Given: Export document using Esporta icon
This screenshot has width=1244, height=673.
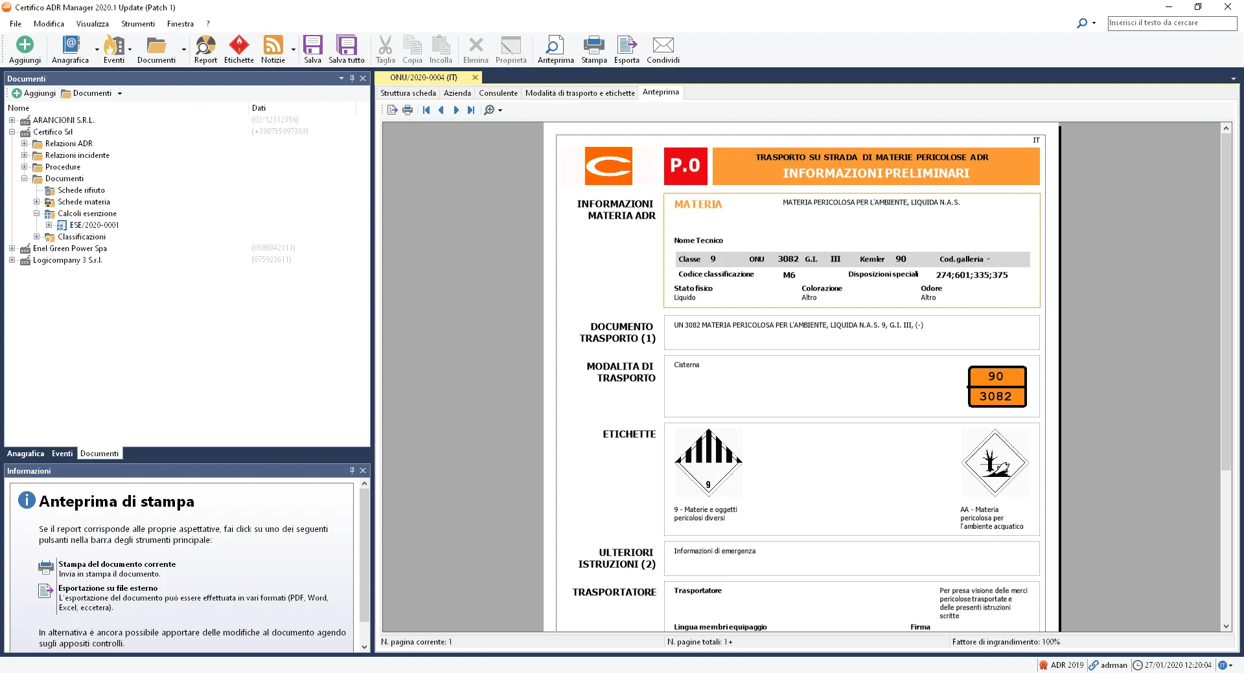Looking at the screenshot, I should tap(626, 45).
